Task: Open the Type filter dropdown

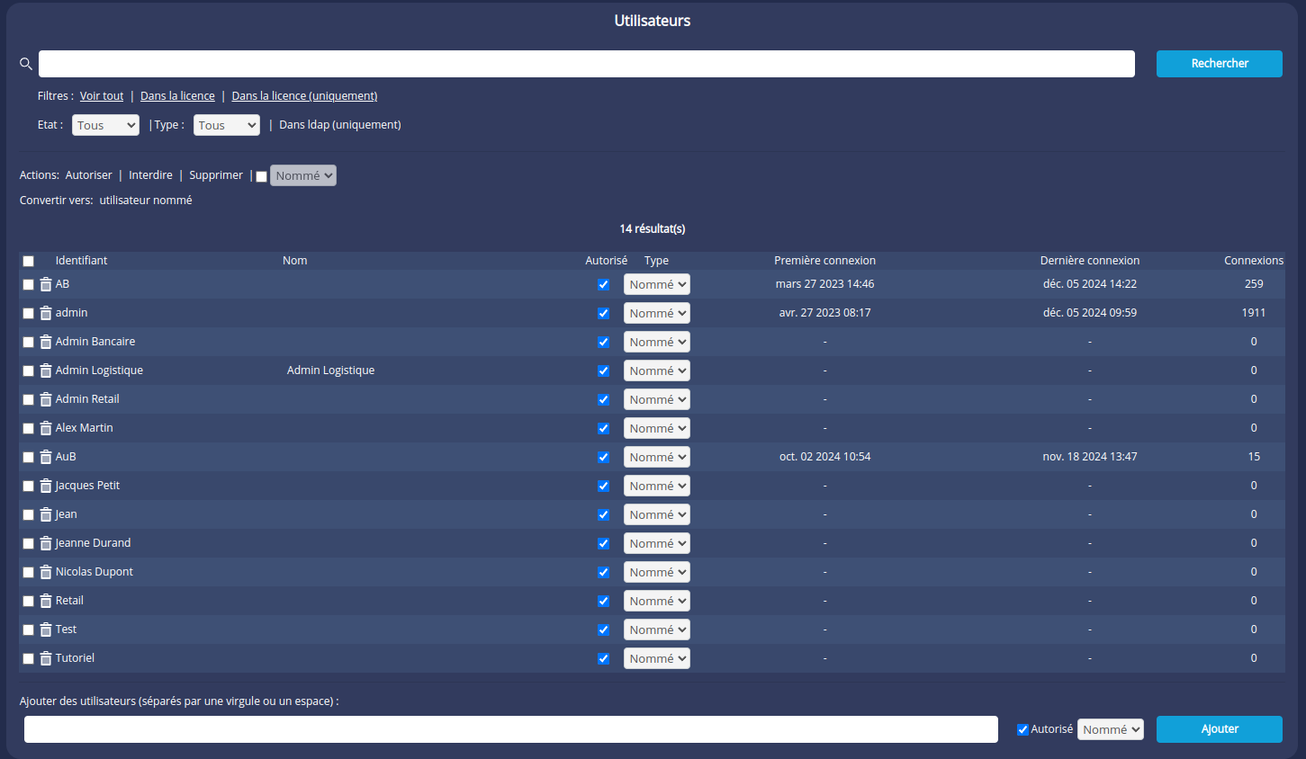Action: 226,125
